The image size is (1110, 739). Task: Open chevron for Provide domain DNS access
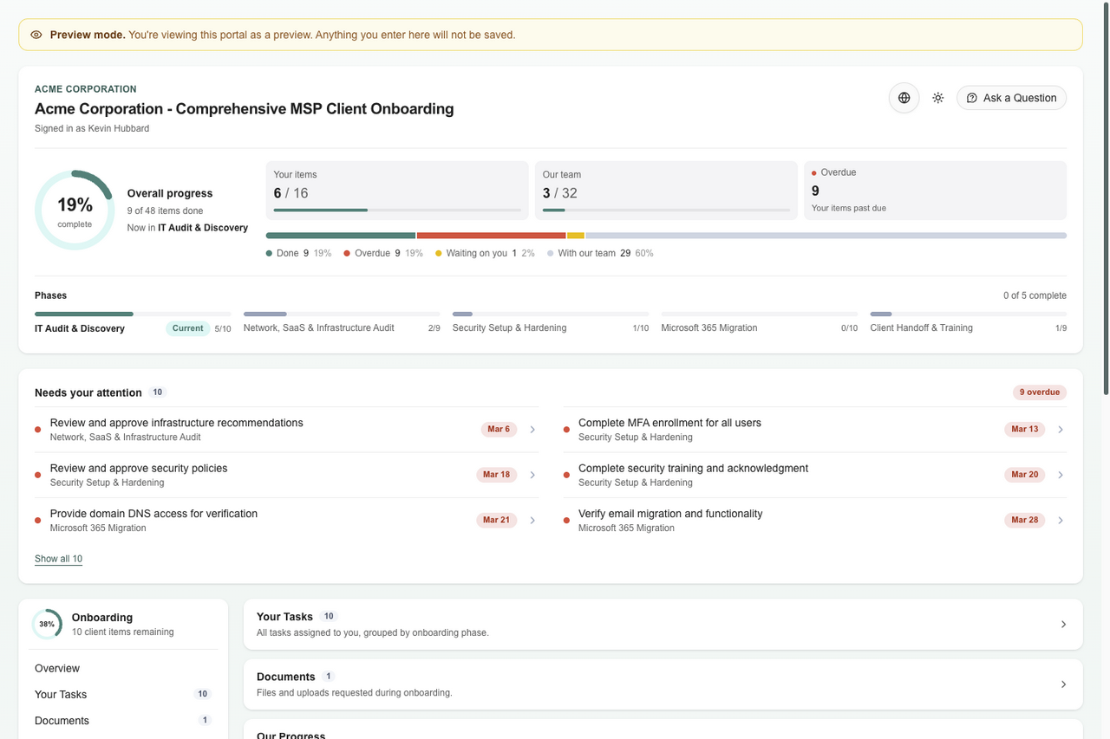point(532,520)
